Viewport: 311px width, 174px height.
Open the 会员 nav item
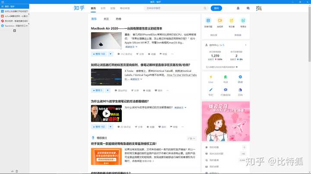pos(103,8)
